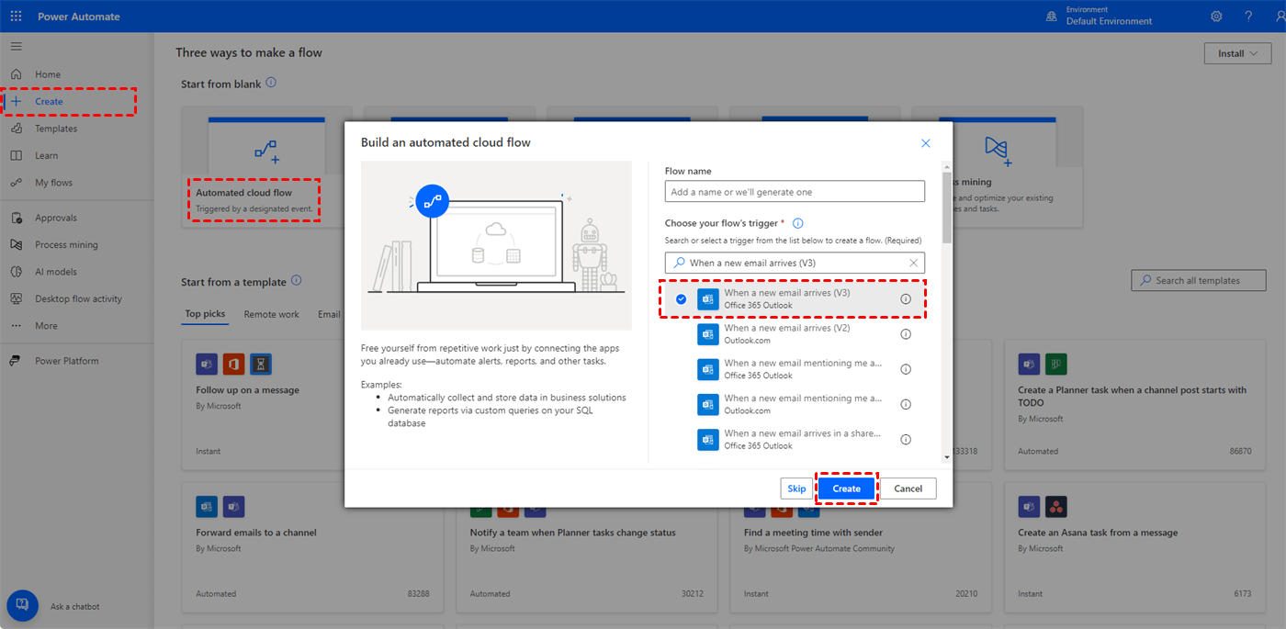Open the Help question mark icon

1248,17
